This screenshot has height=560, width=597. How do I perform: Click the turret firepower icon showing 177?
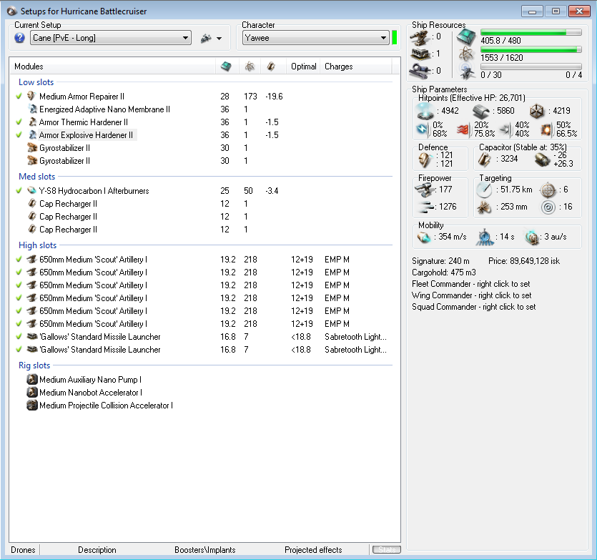[424, 190]
